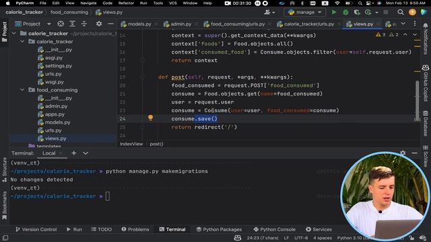
Task: Open Database side panel
Action: point(426,124)
